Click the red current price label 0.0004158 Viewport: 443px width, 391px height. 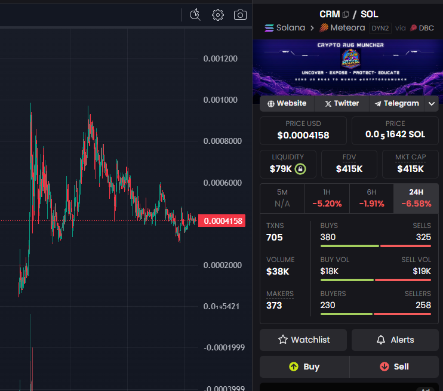[x=221, y=221]
